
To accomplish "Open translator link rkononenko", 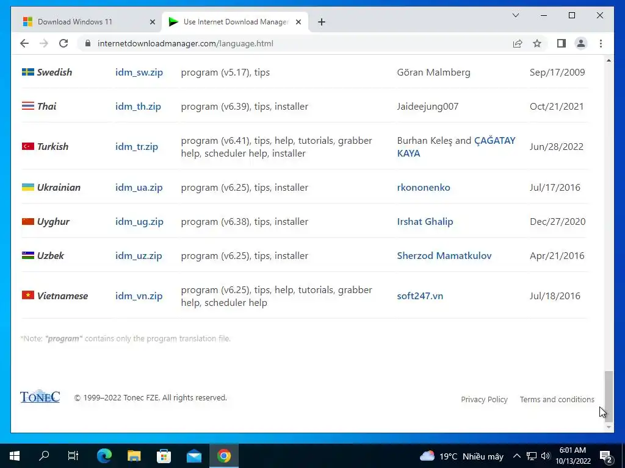I will [x=424, y=188].
